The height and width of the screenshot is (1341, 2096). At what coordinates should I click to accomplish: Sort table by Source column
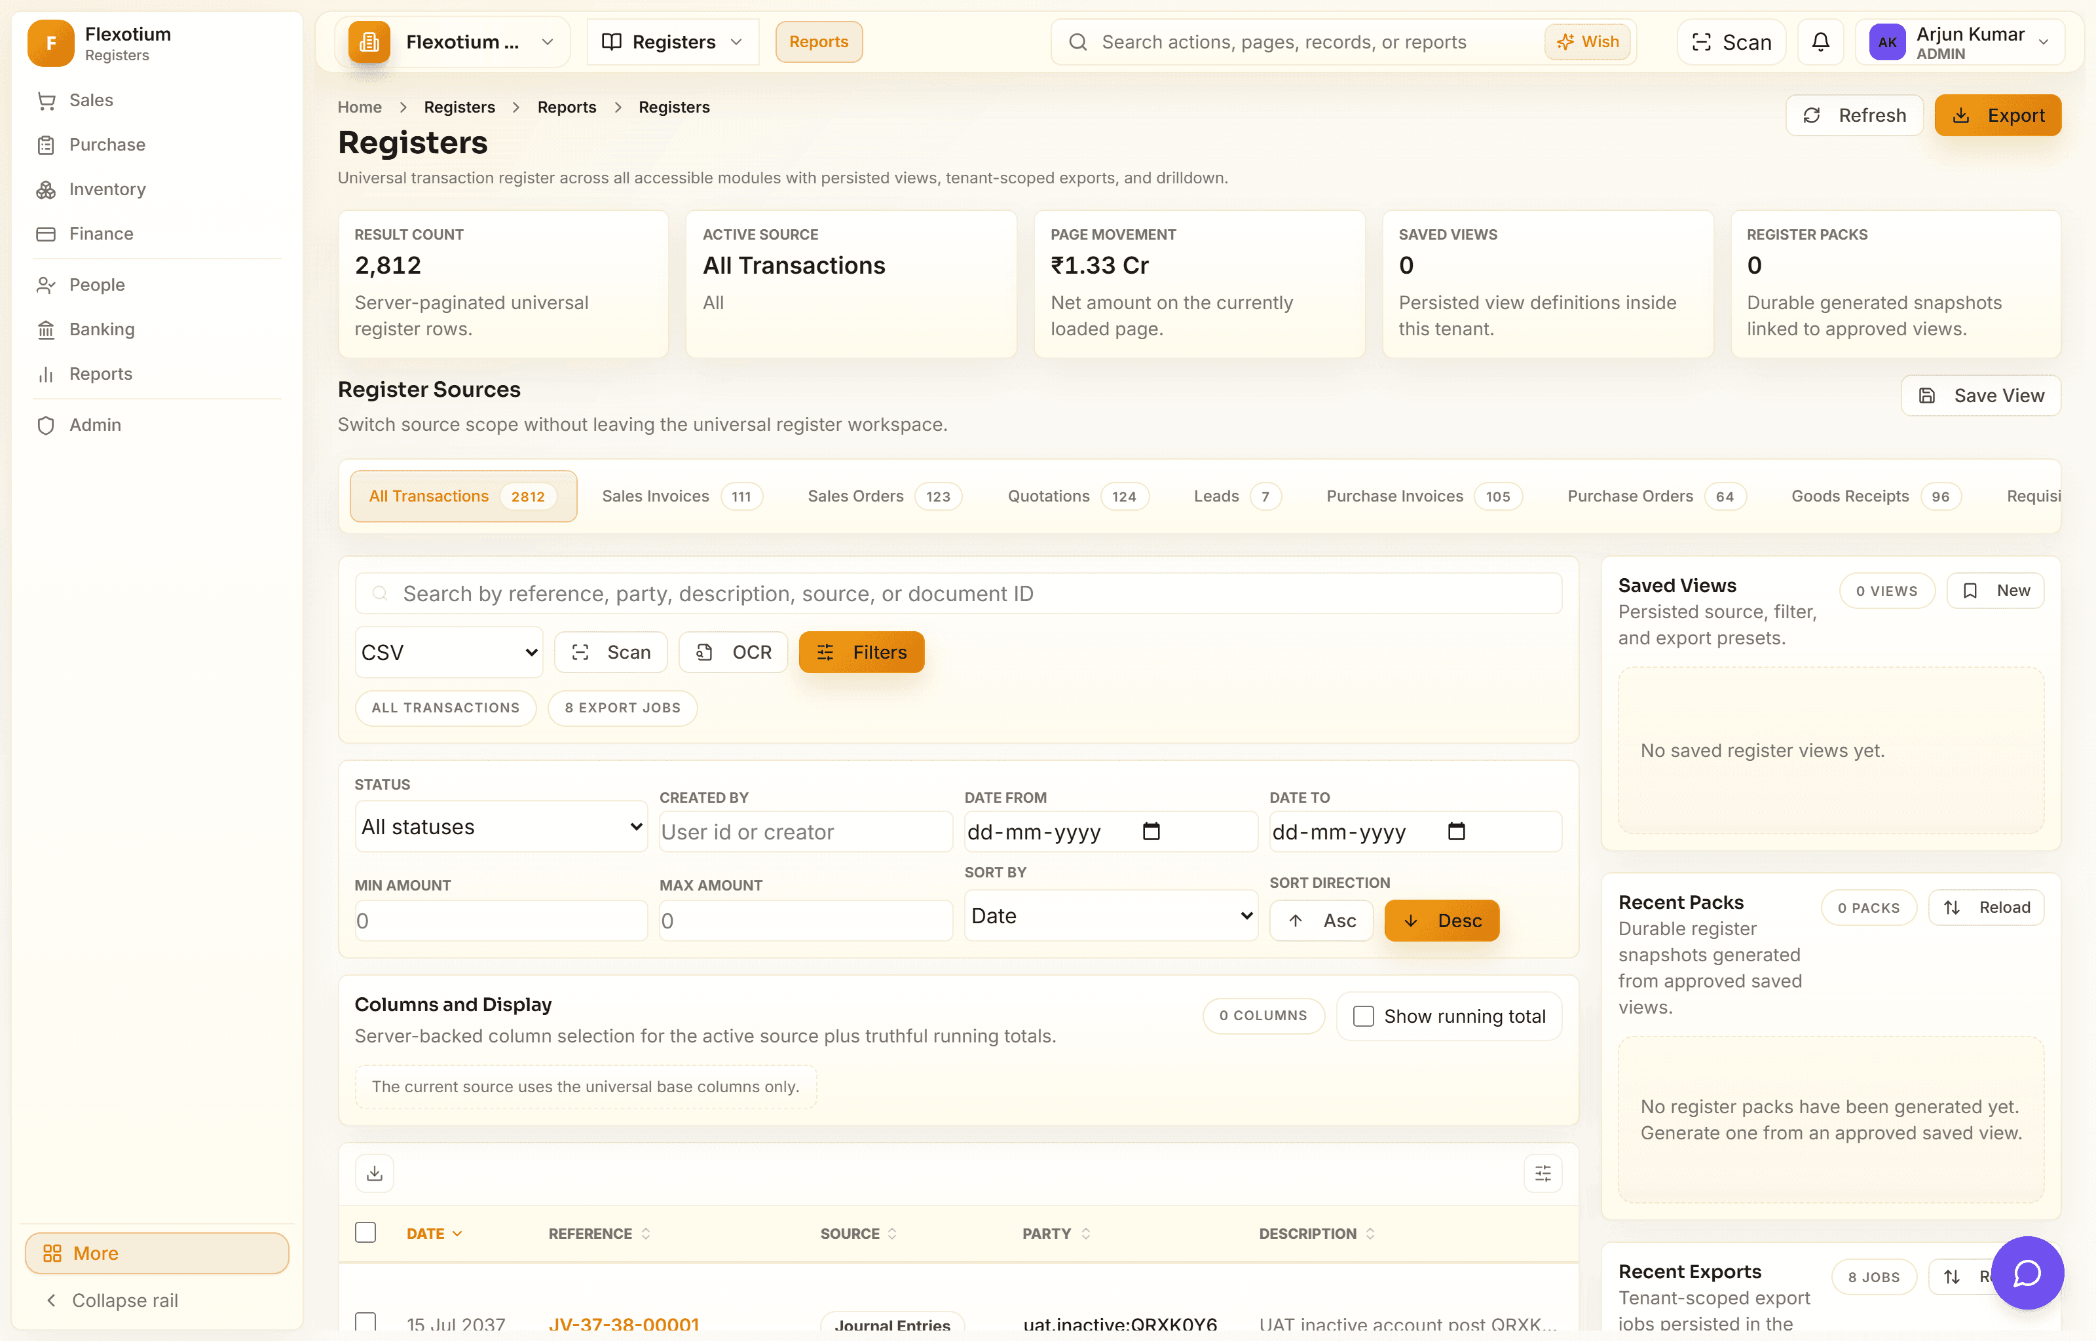pyautogui.click(x=858, y=1233)
